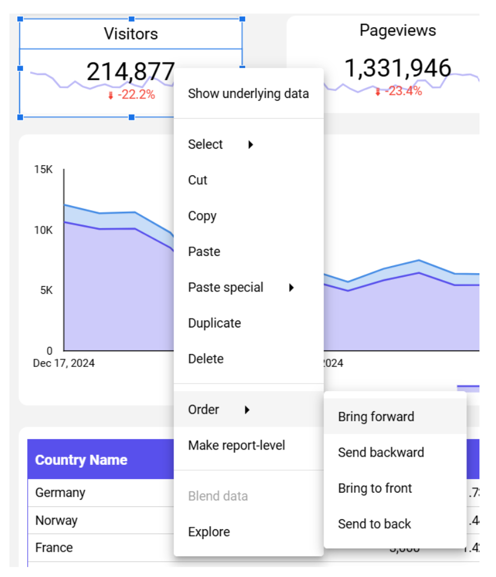Expand the Select submenu arrow
The image size is (496, 577).
click(x=250, y=145)
